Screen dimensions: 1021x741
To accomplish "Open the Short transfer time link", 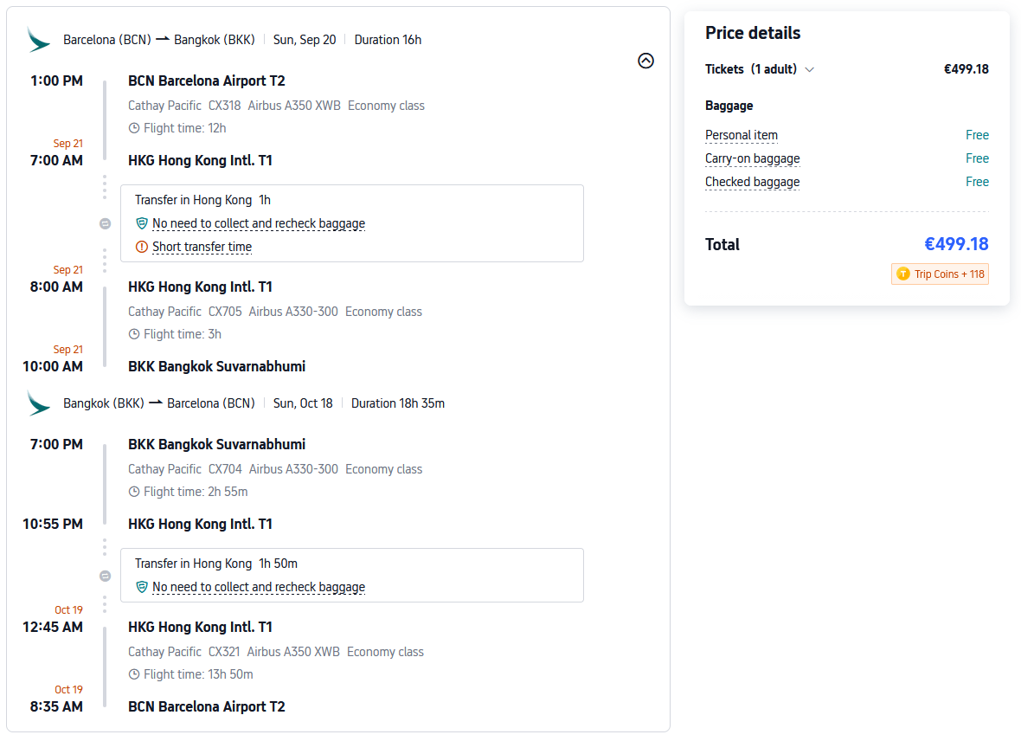I will (202, 247).
